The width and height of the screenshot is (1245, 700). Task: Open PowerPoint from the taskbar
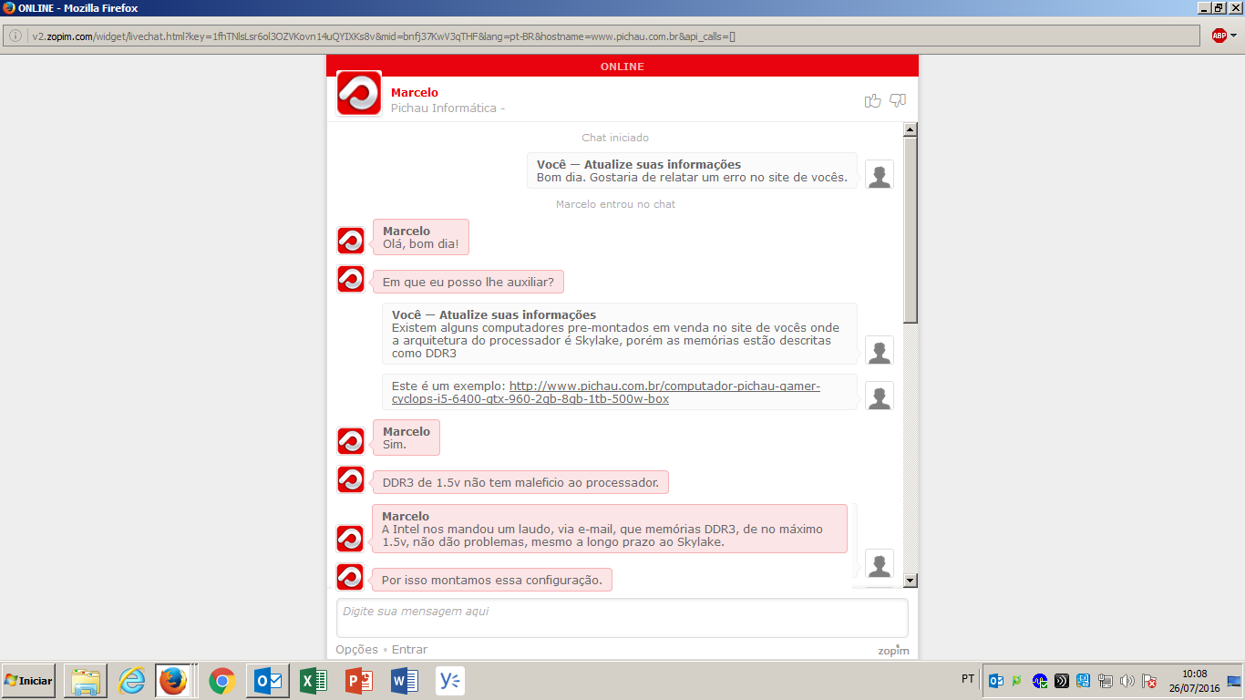(x=359, y=681)
